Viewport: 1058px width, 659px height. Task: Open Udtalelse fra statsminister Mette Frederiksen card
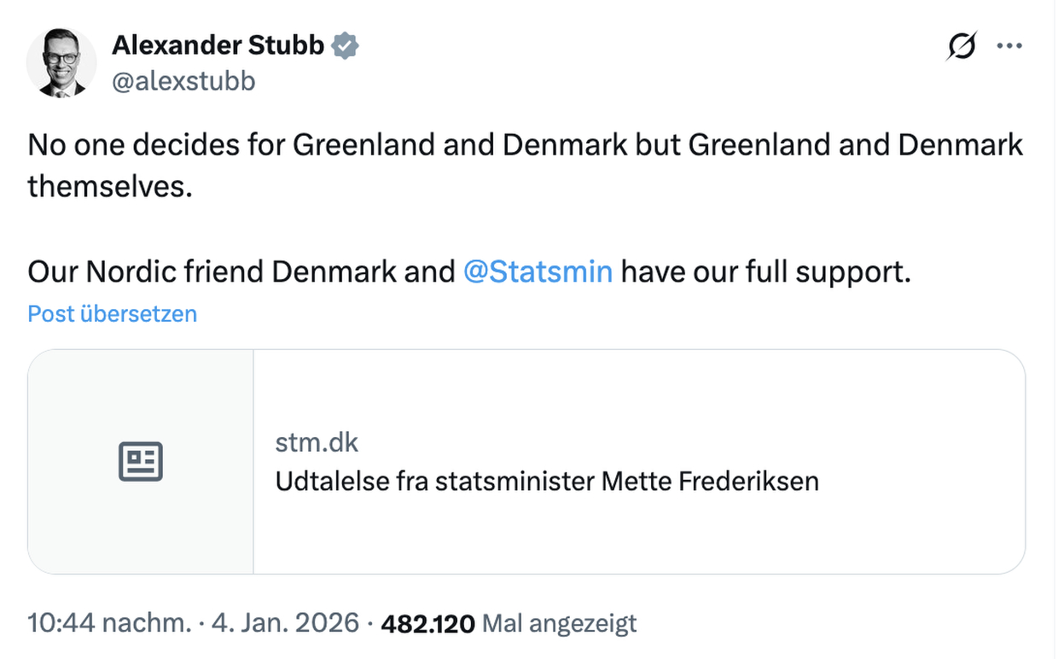546,481
